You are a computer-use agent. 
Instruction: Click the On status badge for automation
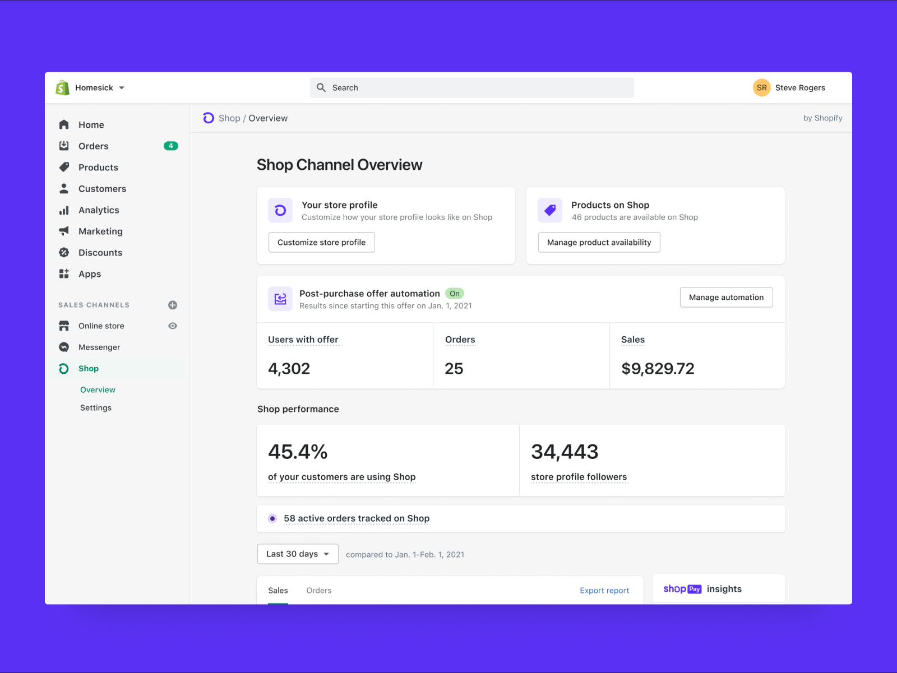455,294
